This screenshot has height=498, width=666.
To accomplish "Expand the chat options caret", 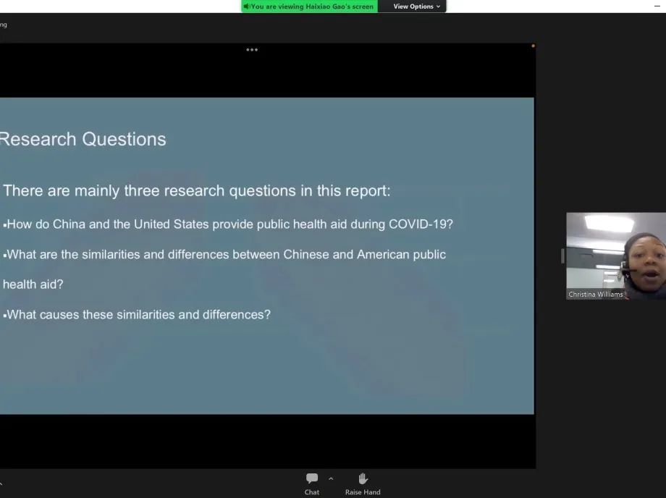I will (x=331, y=479).
